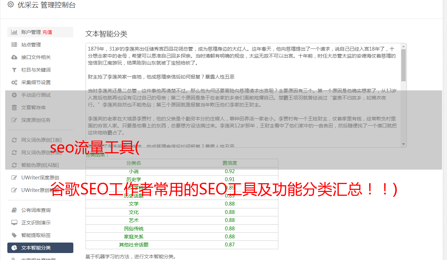Click the 公有词库查询 book icon
The image size is (447, 260).
(14, 210)
